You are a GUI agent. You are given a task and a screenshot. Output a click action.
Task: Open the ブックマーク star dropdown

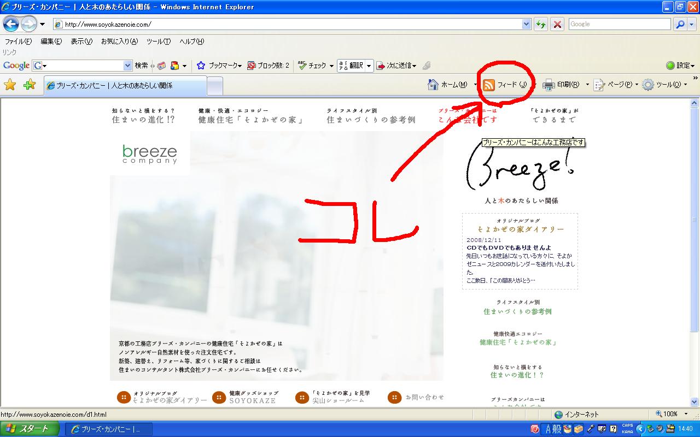point(219,66)
